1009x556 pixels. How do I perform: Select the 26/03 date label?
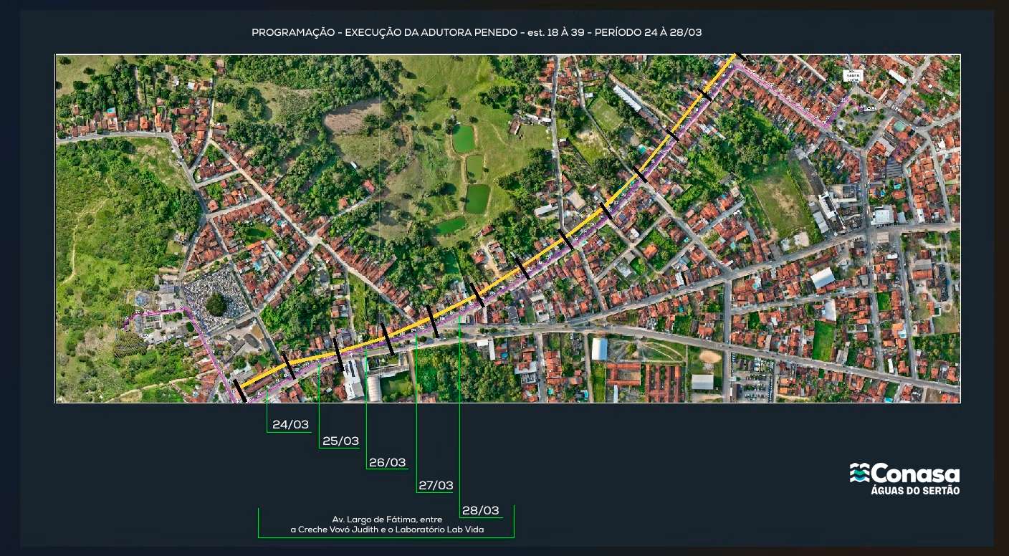tap(388, 463)
